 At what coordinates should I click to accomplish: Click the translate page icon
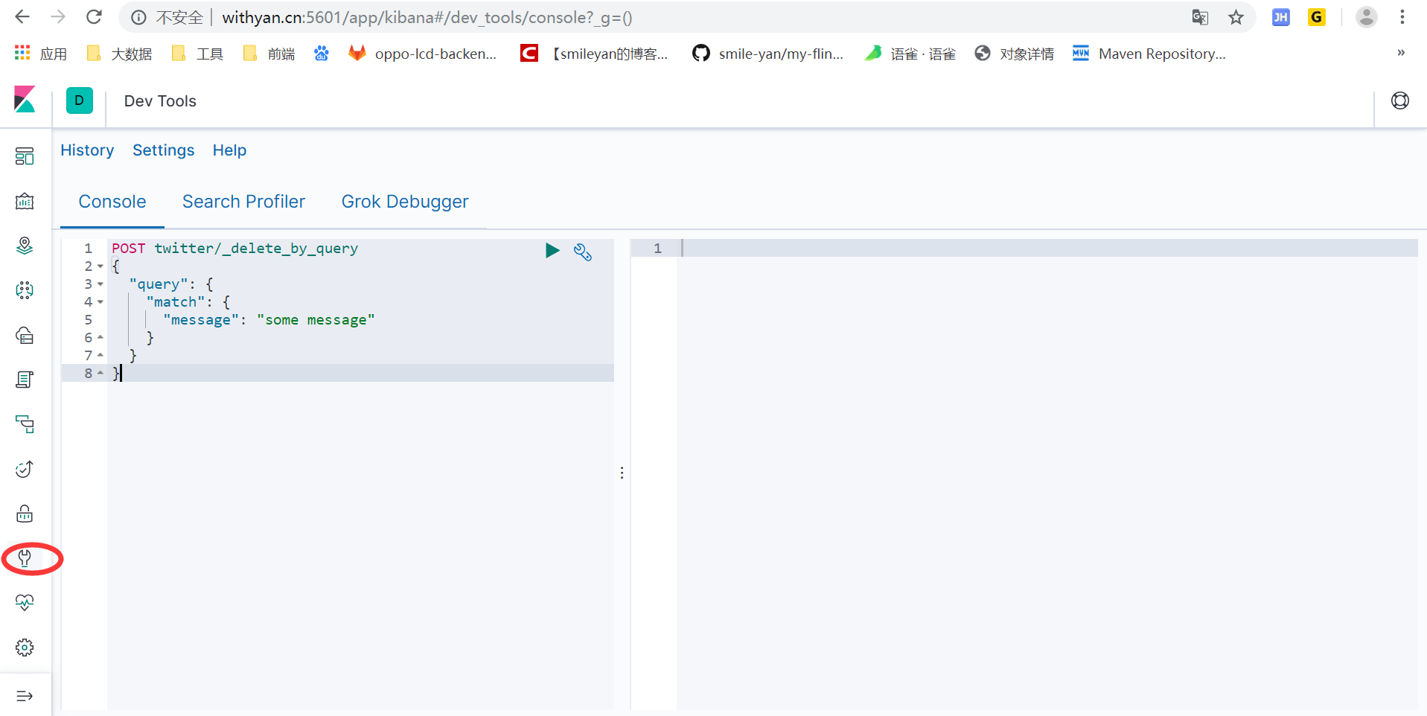1200,17
